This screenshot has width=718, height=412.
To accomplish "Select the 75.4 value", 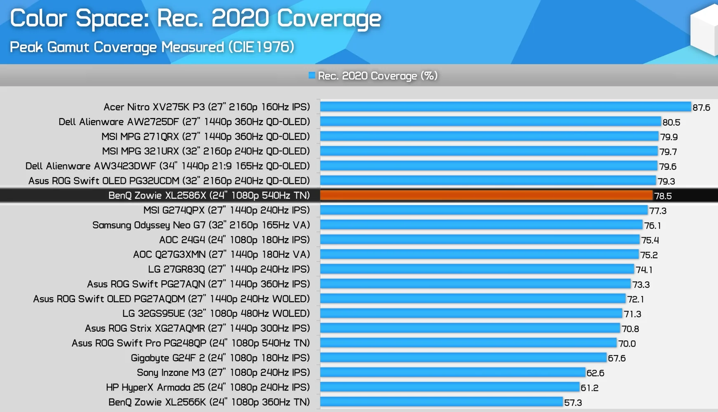I will pos(650,240).
